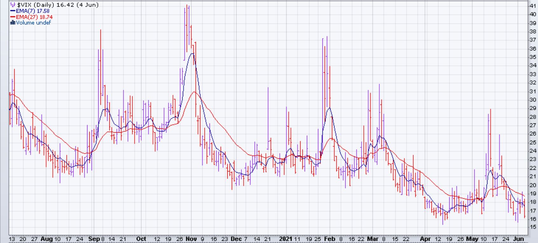Click the red EMA(27) line swatch
The height and width of the screenshot is (243, 538).
(x=13, y=17)
